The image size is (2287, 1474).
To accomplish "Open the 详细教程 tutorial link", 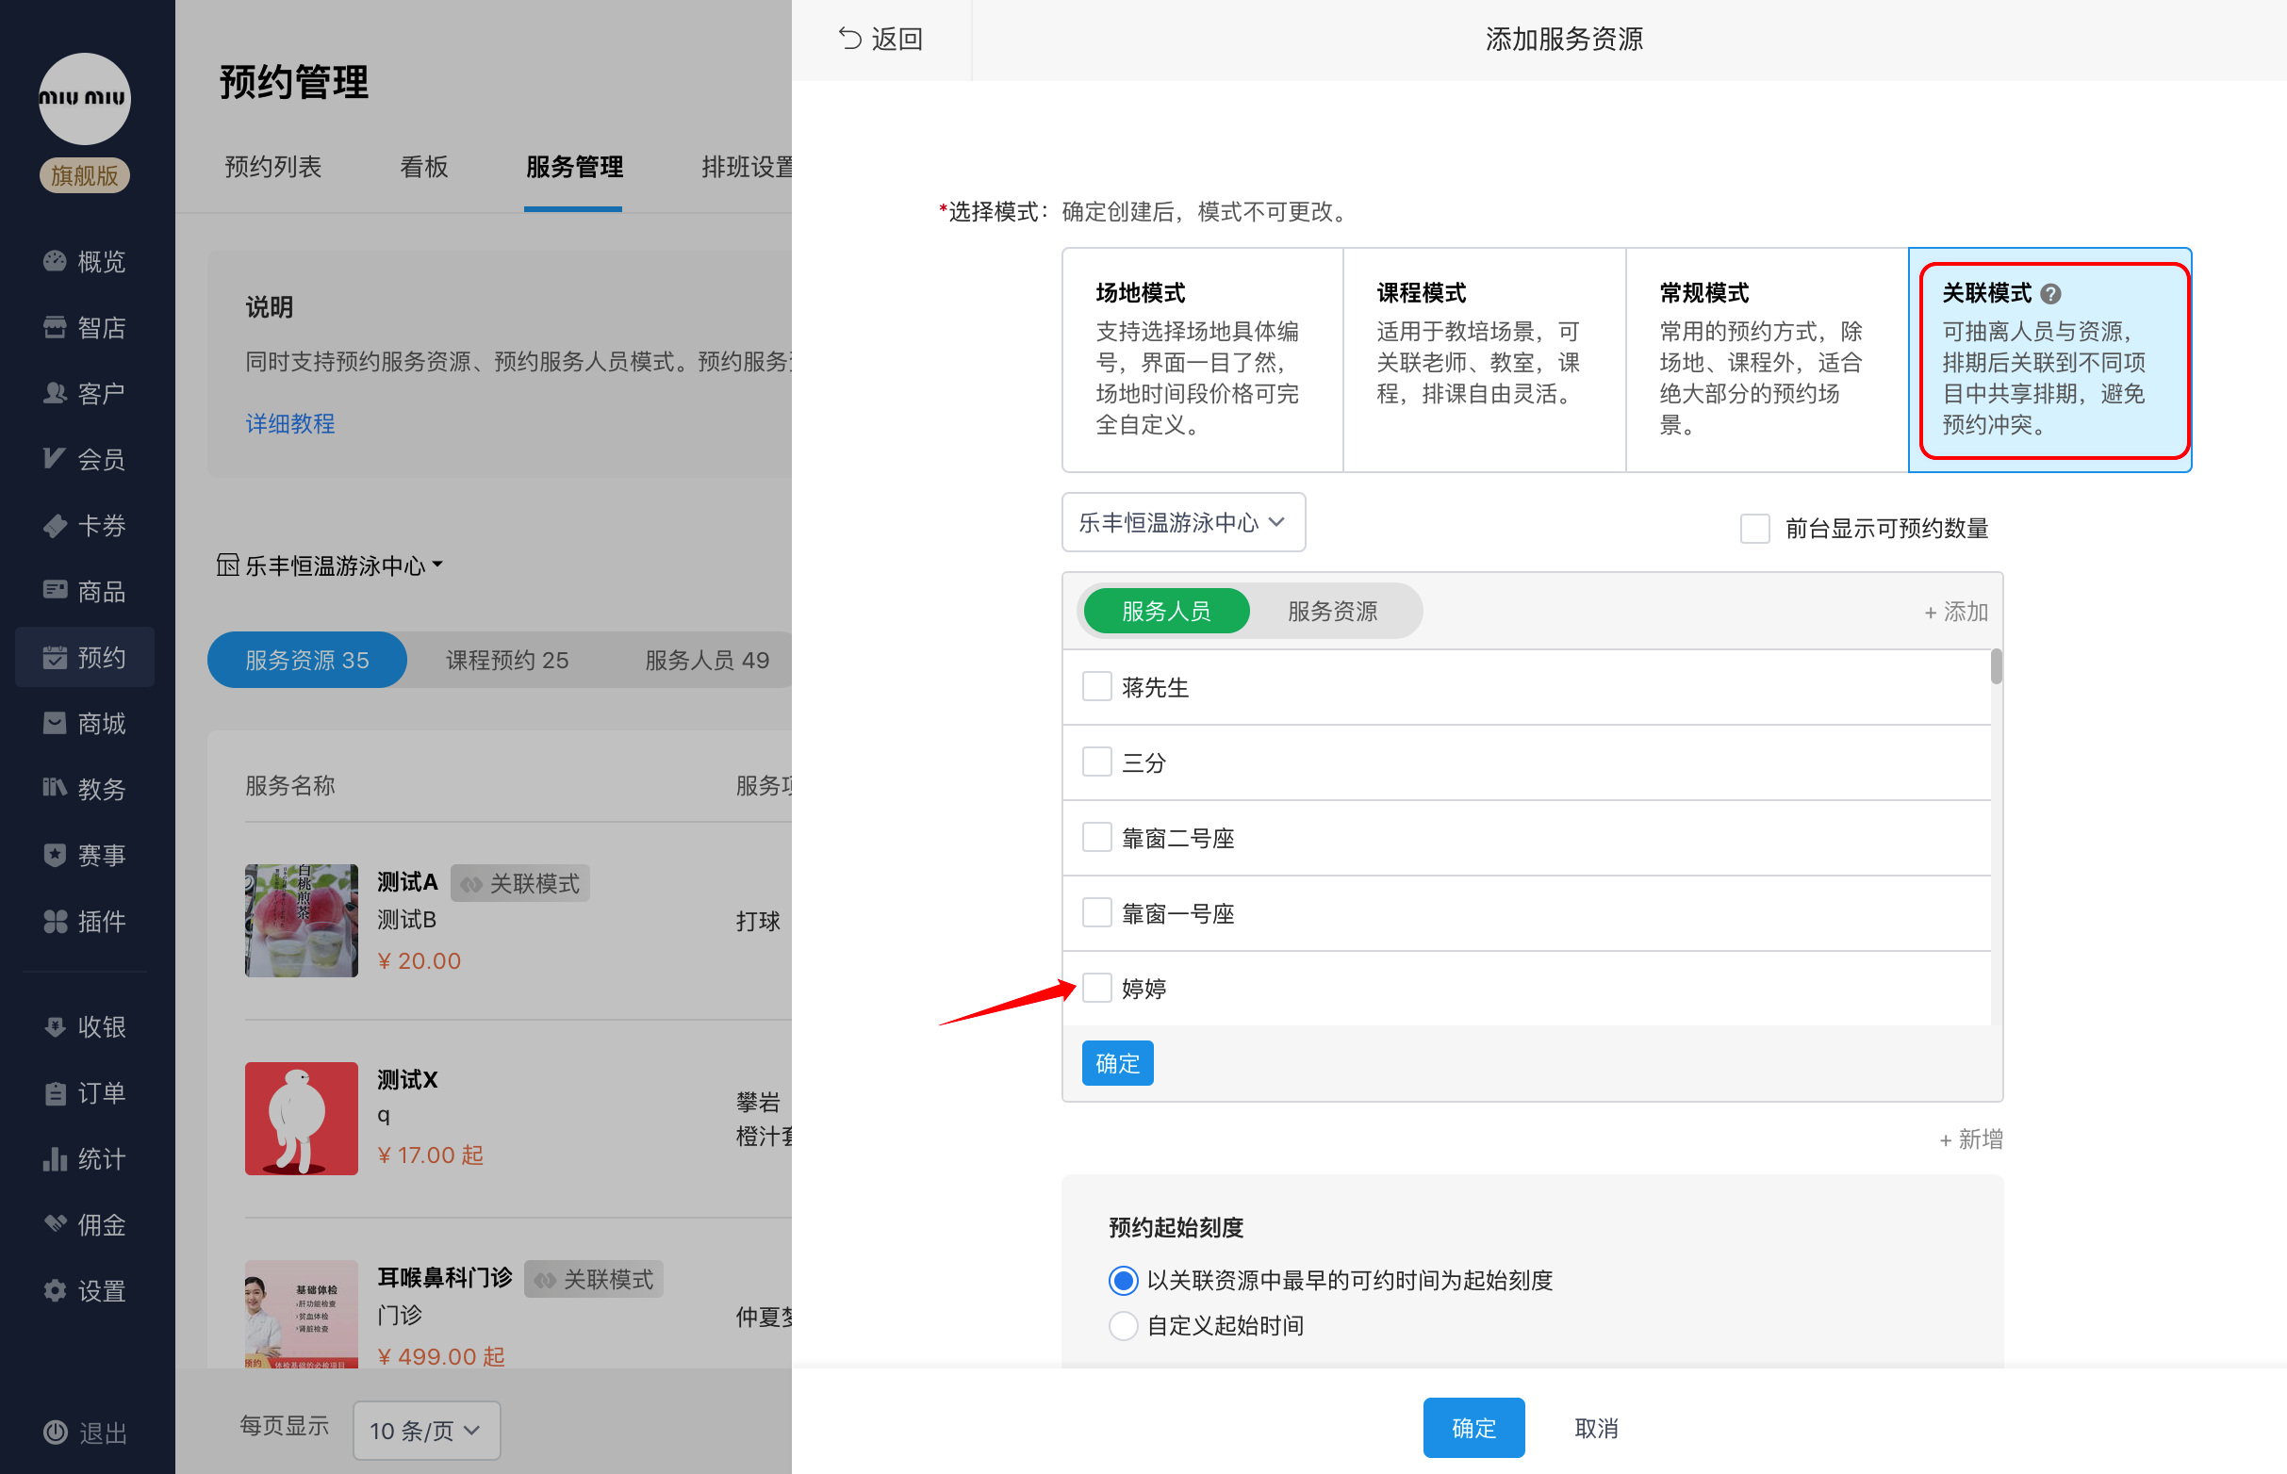I will click(x=290, y=423).
